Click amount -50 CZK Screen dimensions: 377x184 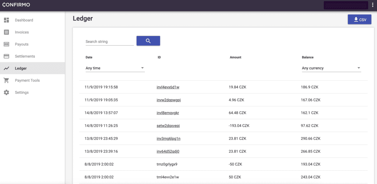pos(235,164)
